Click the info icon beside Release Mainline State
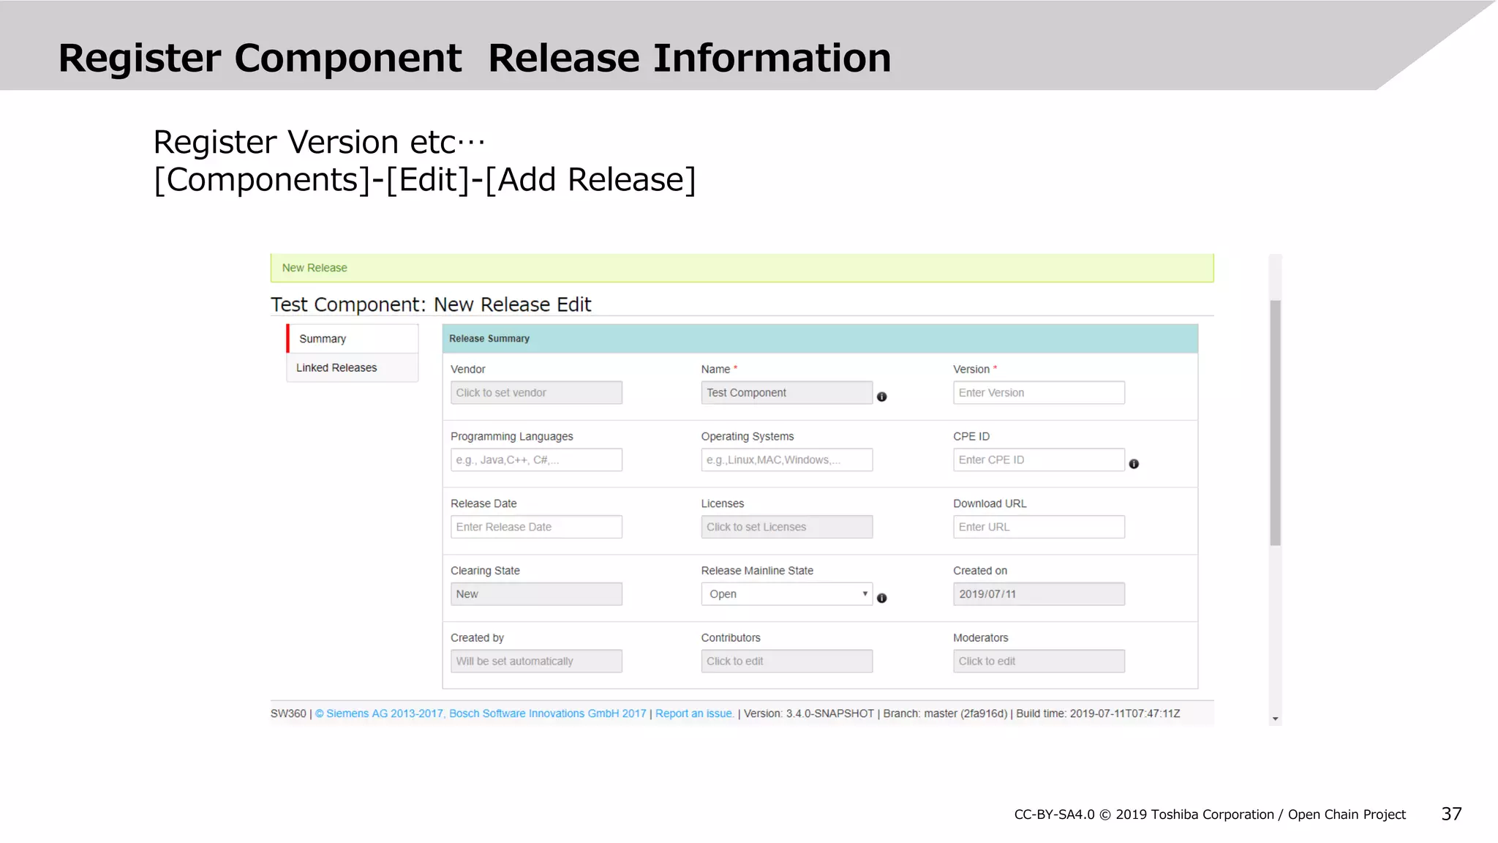1498x843 pixels. (881, 598)
